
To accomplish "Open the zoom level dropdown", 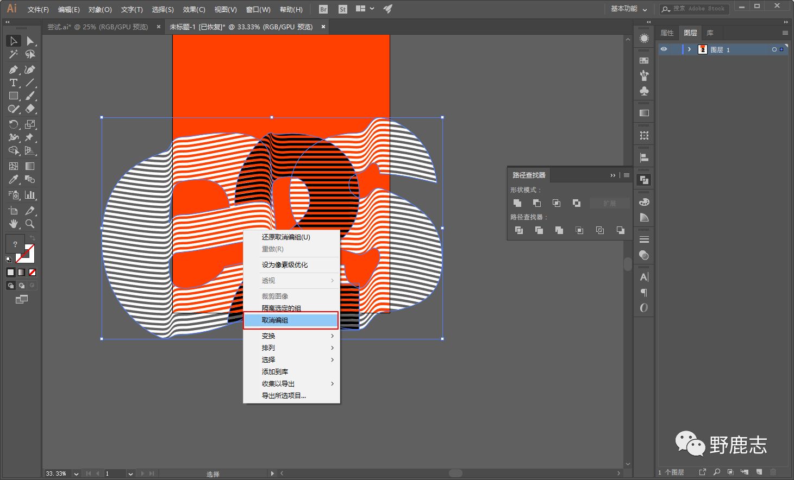I will (76, 473).
